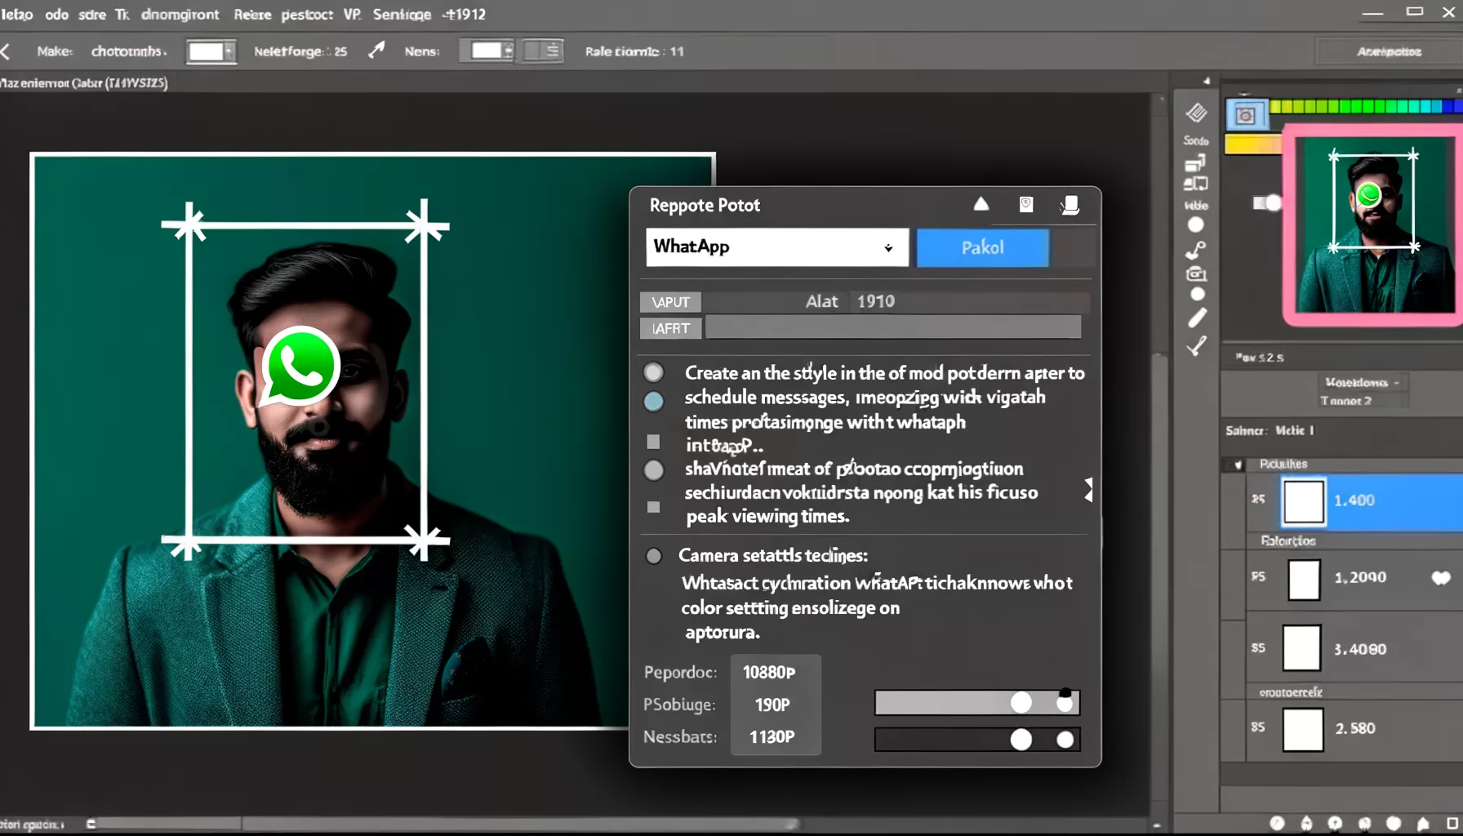This screenshot has height=836, width=1463.
Task: Click the 1.2090 layer thumbnail
Action: (1304, 580)
